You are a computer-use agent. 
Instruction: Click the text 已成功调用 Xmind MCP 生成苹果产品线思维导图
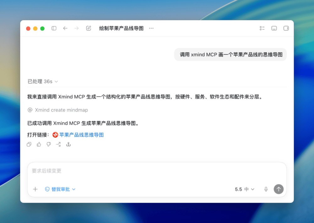click(x=83, y=123)
